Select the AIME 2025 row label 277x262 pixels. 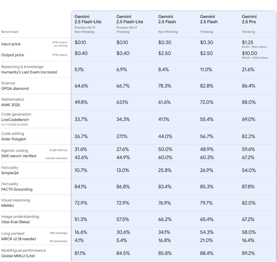point(10,105)
